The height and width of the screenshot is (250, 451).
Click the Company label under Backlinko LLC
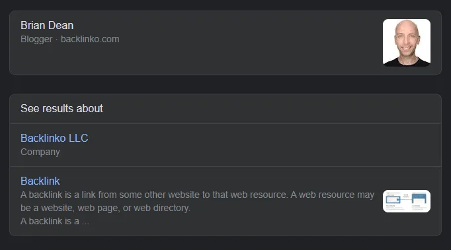40,152
